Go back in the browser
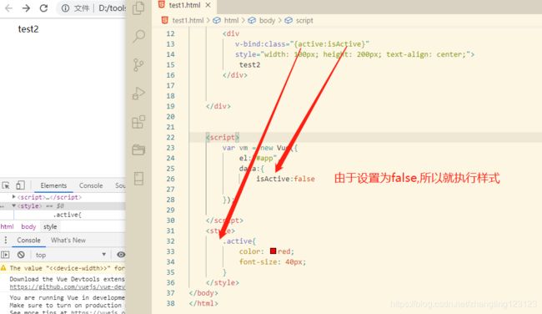Screen dimensions: 542x314 pos(8,8)
